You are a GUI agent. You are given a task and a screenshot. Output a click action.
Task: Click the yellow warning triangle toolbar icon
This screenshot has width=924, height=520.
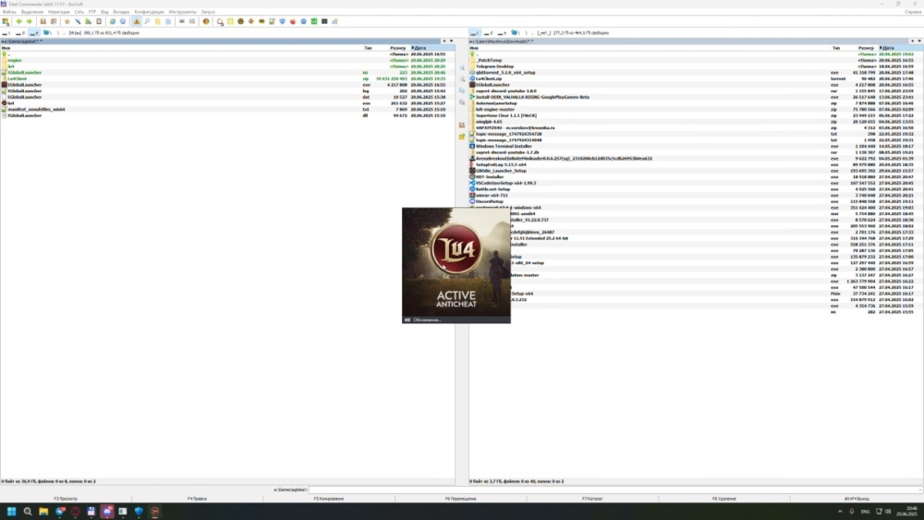(137, 20)
